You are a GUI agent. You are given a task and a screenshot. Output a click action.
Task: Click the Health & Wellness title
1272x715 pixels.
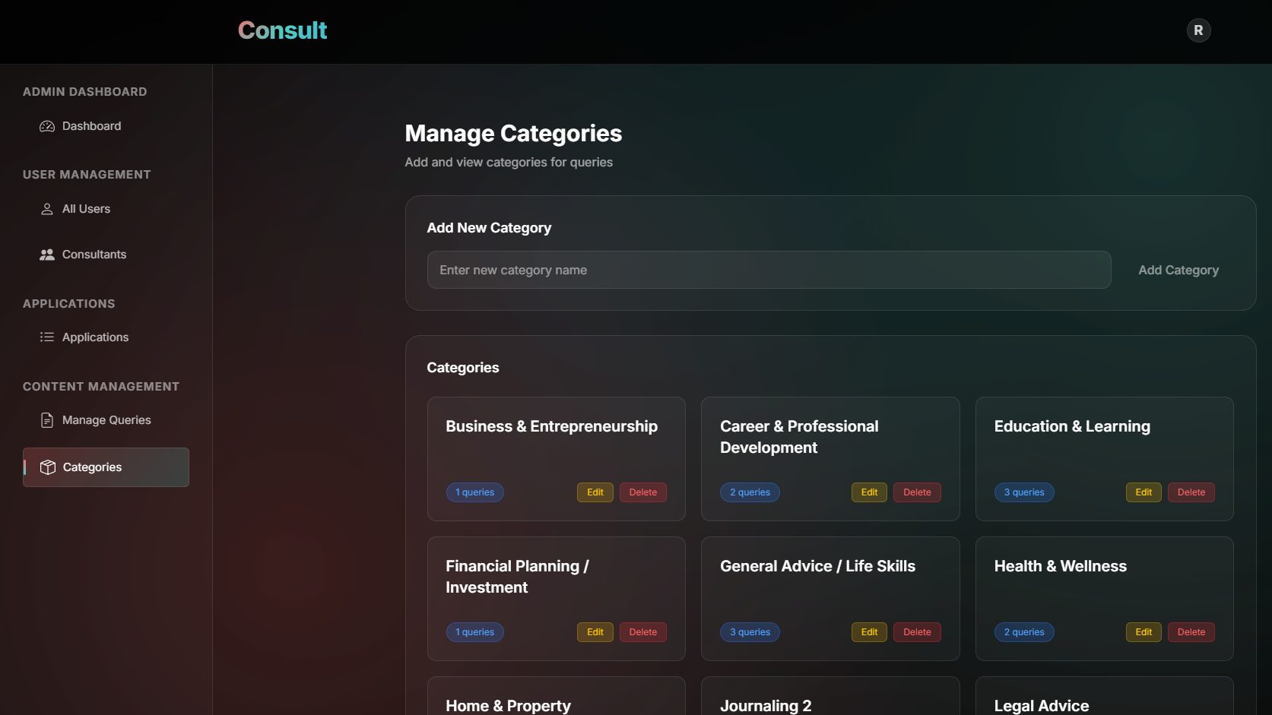(x=1061, y=566)
